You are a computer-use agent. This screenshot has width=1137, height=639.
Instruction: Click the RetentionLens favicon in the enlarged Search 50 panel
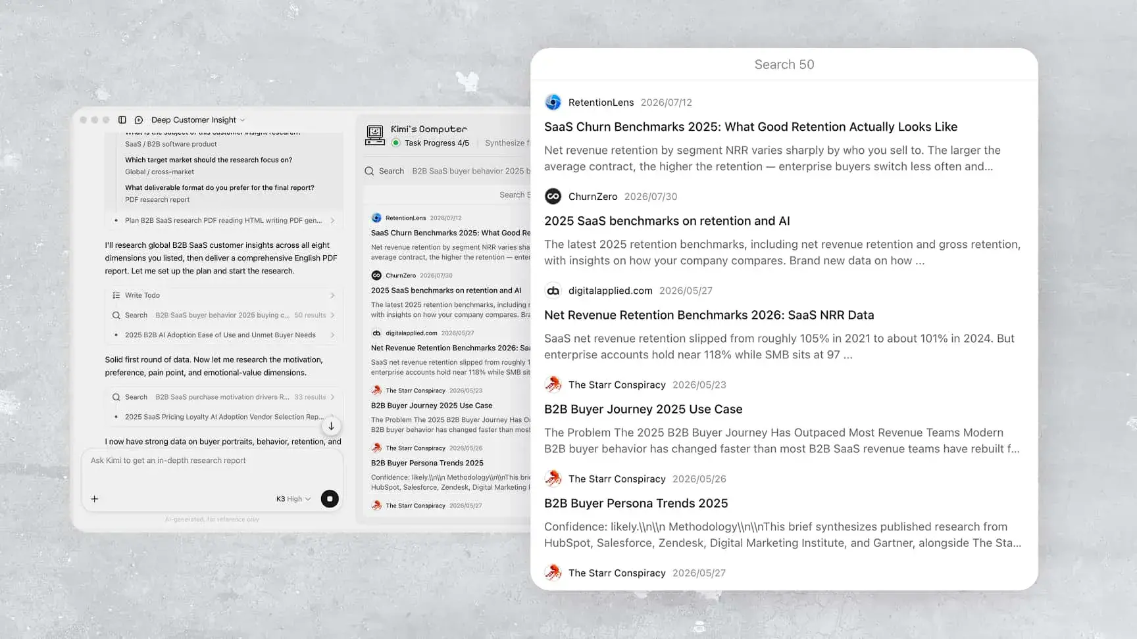[x=553, y=102]
